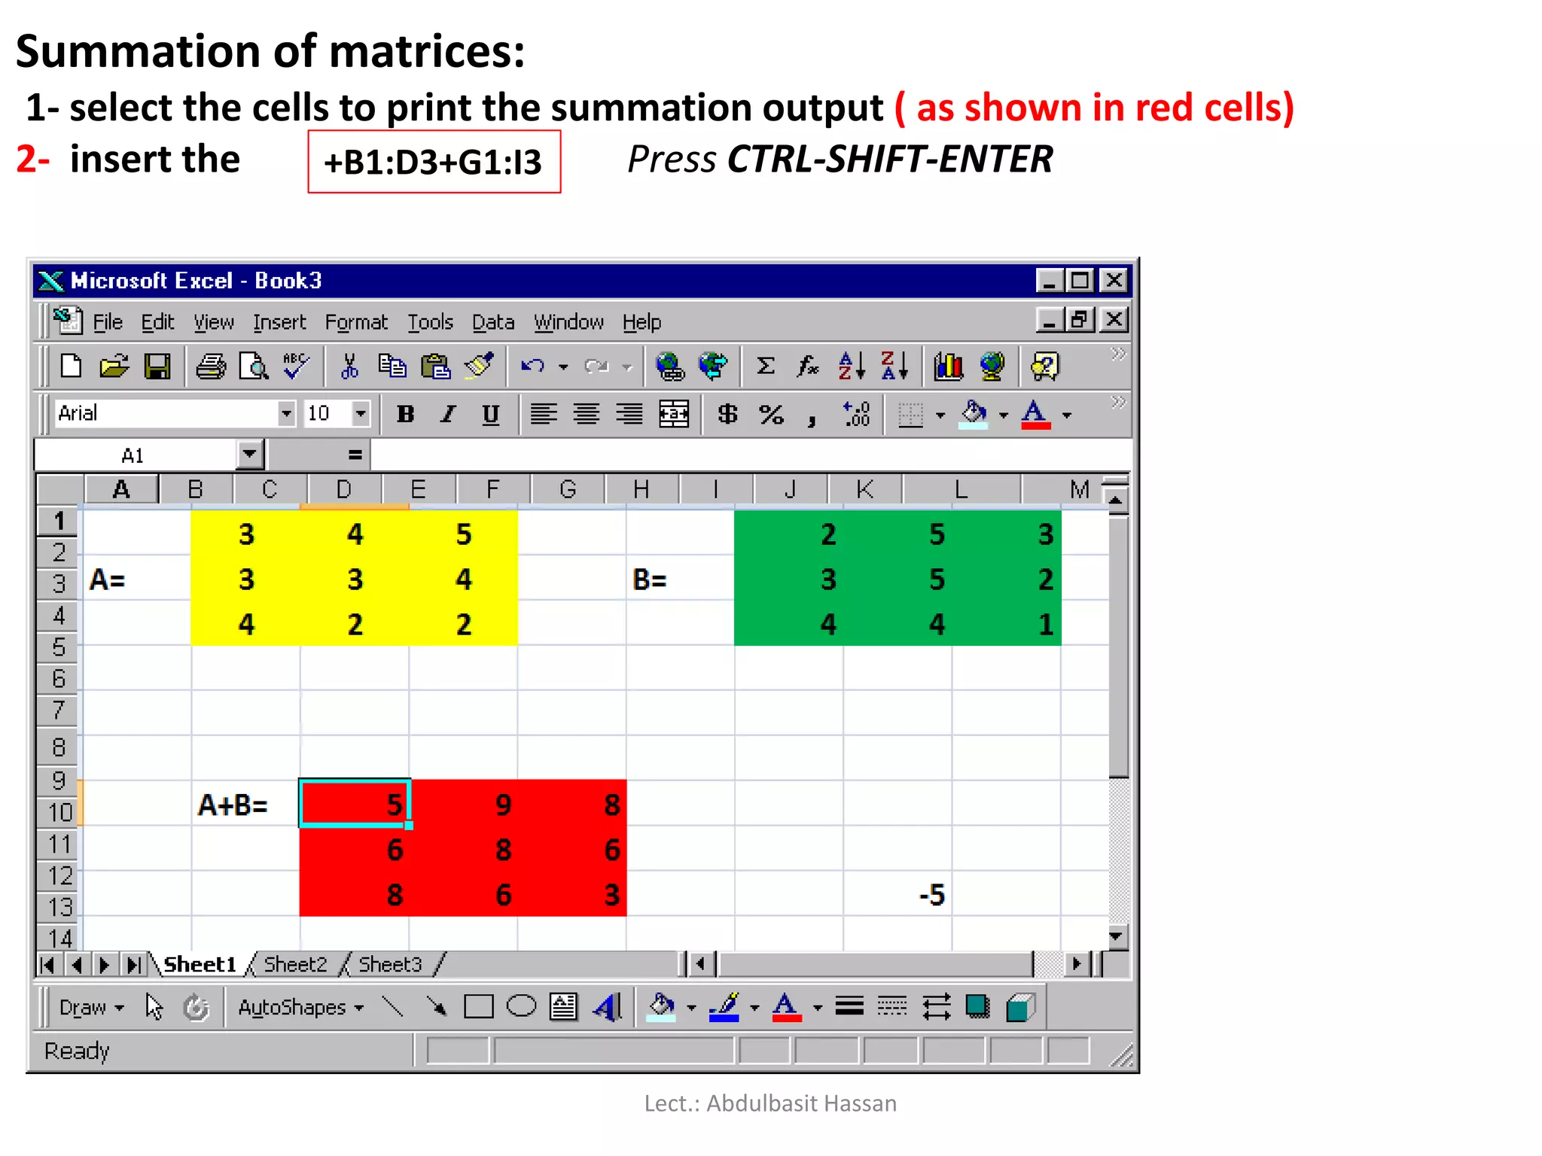Image resolution: width=1542 pixels, height=1156 pixels.
Task: Click the Copy icon
Action: [x=392, y=367]
